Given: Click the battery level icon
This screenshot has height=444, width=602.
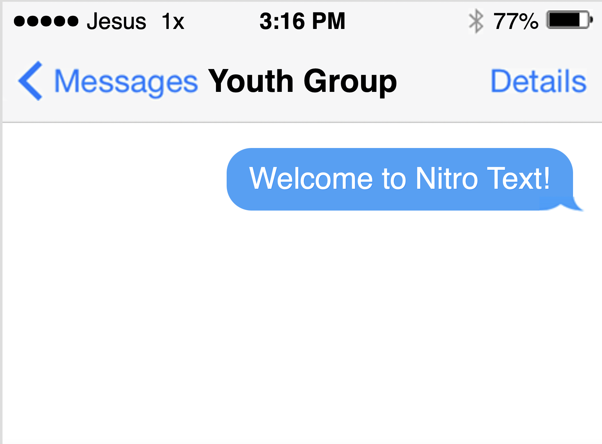Looking at the screenshot, I should (x=569, y=20).
